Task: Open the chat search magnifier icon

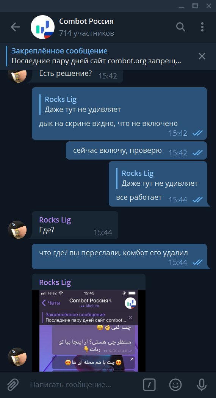Action: click(x=181, y=27)
